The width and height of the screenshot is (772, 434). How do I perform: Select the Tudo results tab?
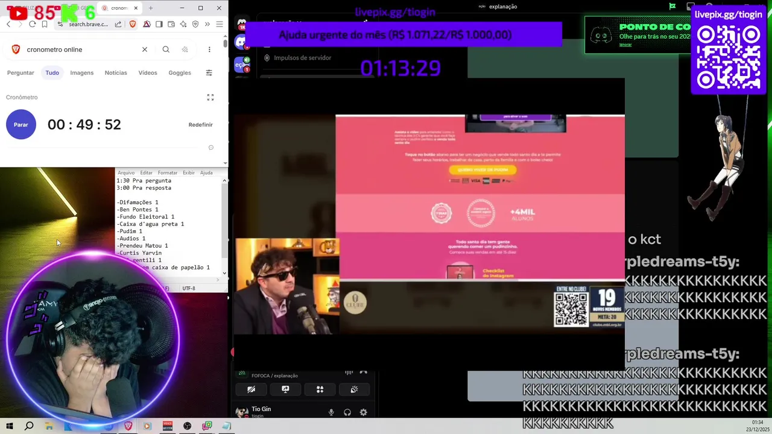tap(52, 73)
